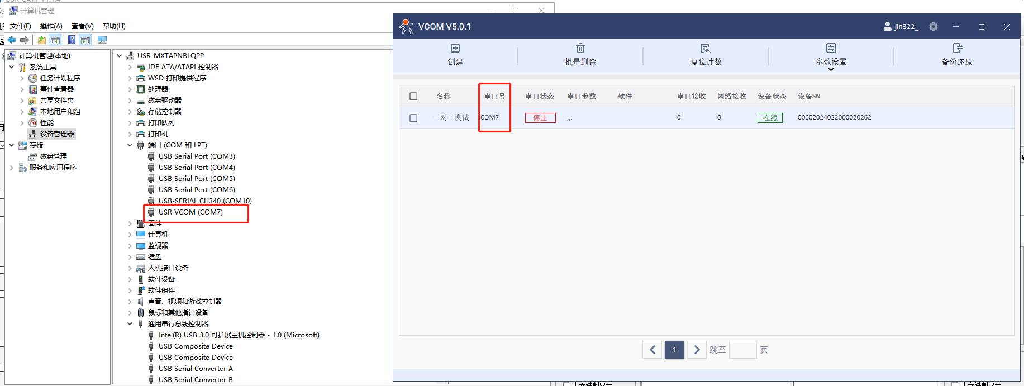Select 任务计划程序 in the left tree
Image resolution: width=1024 pixels, height=386 pixels.
[60, 78]
